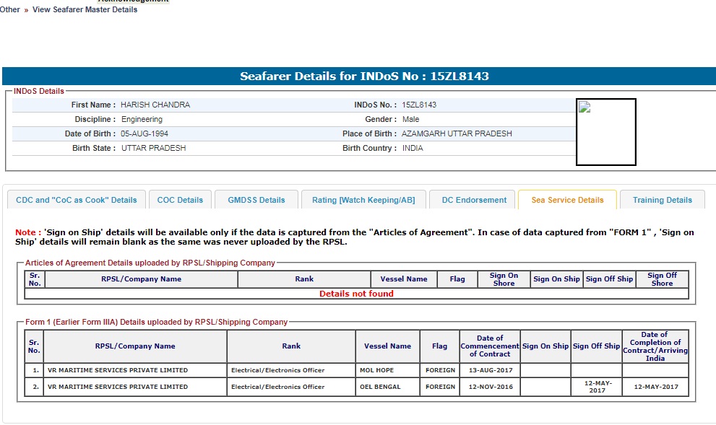Open the Training Details tab
Screen dimensions: 716x425
coord(662,200)
